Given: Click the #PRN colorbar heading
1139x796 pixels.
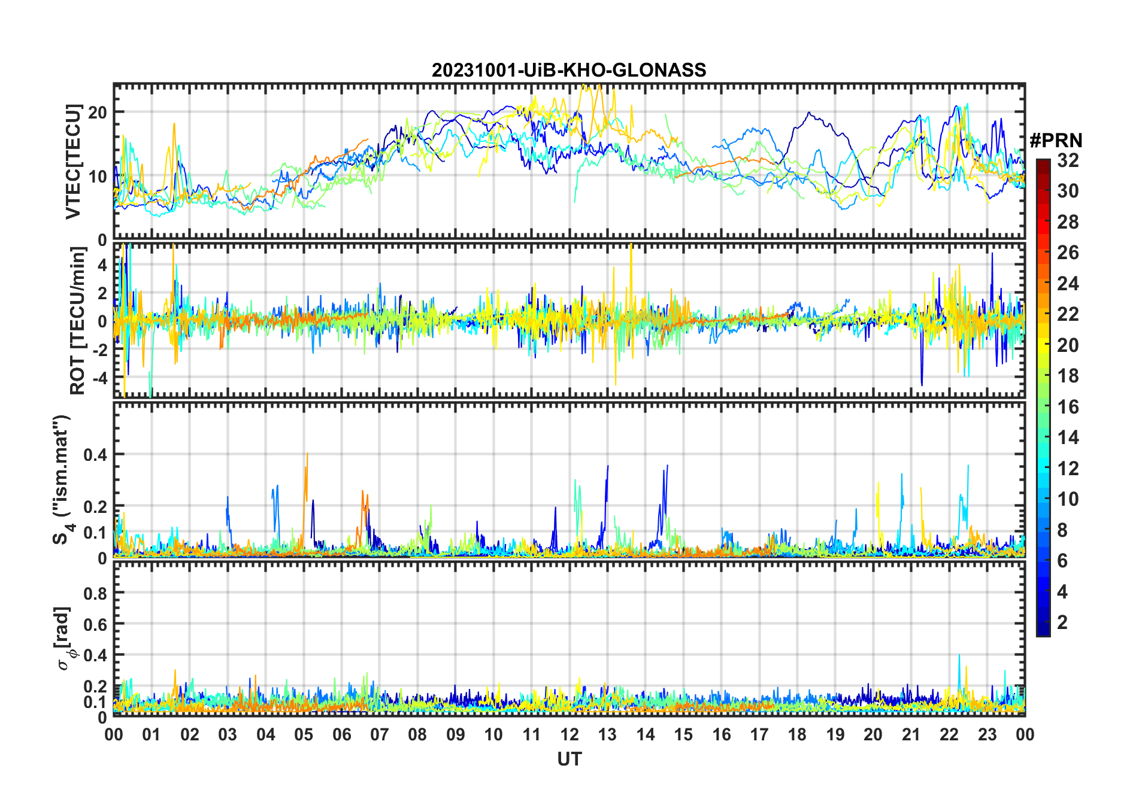Looking at the screenshot, I should [1056, 141].
